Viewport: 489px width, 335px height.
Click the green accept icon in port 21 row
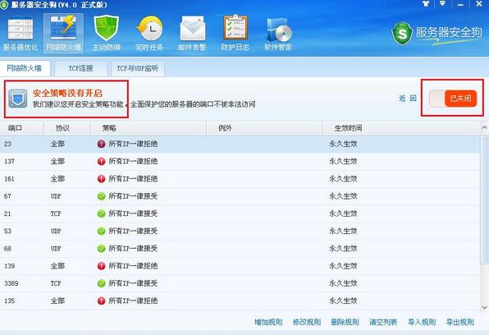[101, 213]
